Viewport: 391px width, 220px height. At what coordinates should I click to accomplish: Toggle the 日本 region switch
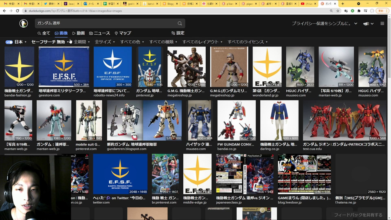click(9, 42)
